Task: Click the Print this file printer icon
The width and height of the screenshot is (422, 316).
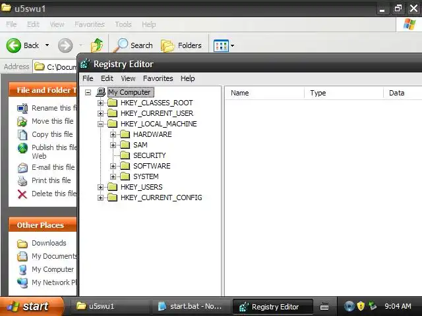Action: pyautogui.click(x=22, y=181)
